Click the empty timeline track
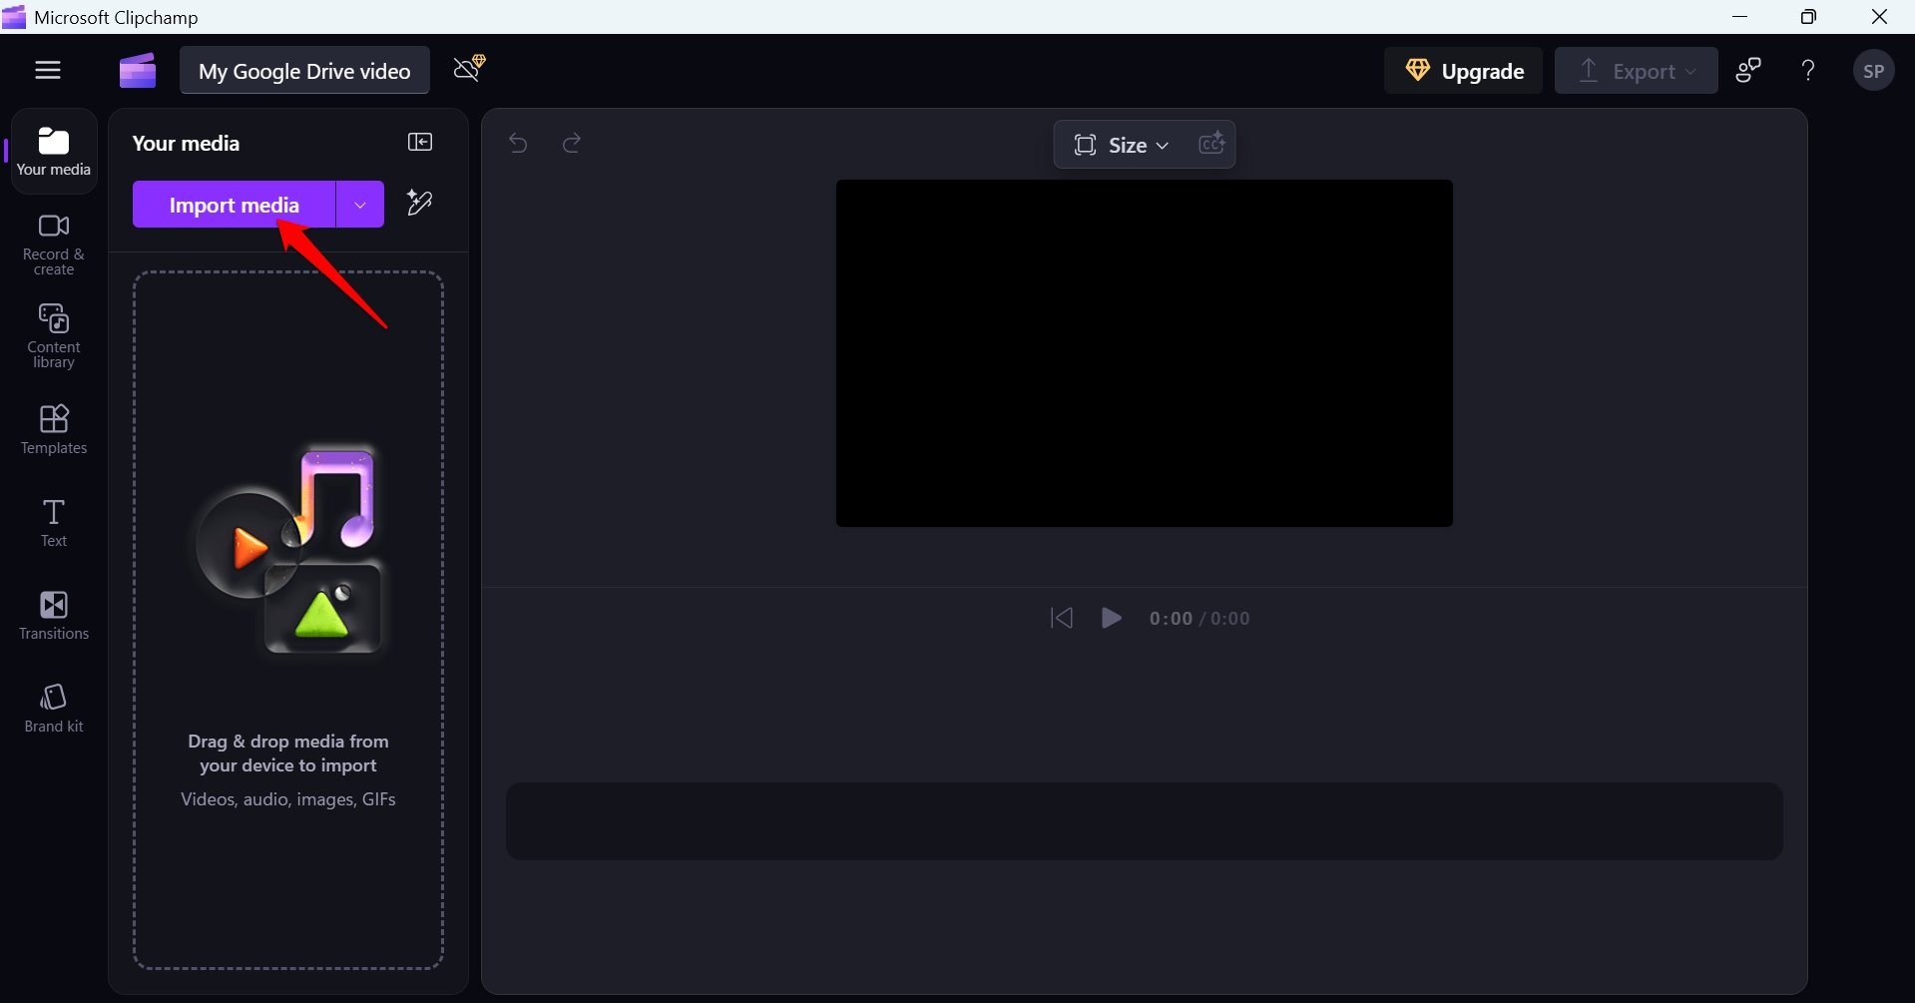 (1145, 821)
